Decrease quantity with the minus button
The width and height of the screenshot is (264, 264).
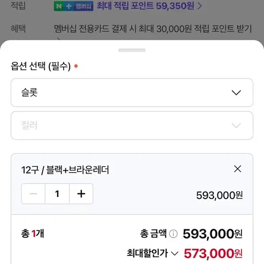click(x=33, y=194)
